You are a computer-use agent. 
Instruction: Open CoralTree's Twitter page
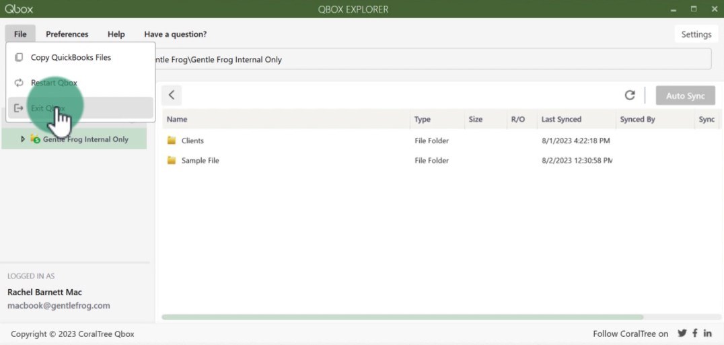point(682,333)
